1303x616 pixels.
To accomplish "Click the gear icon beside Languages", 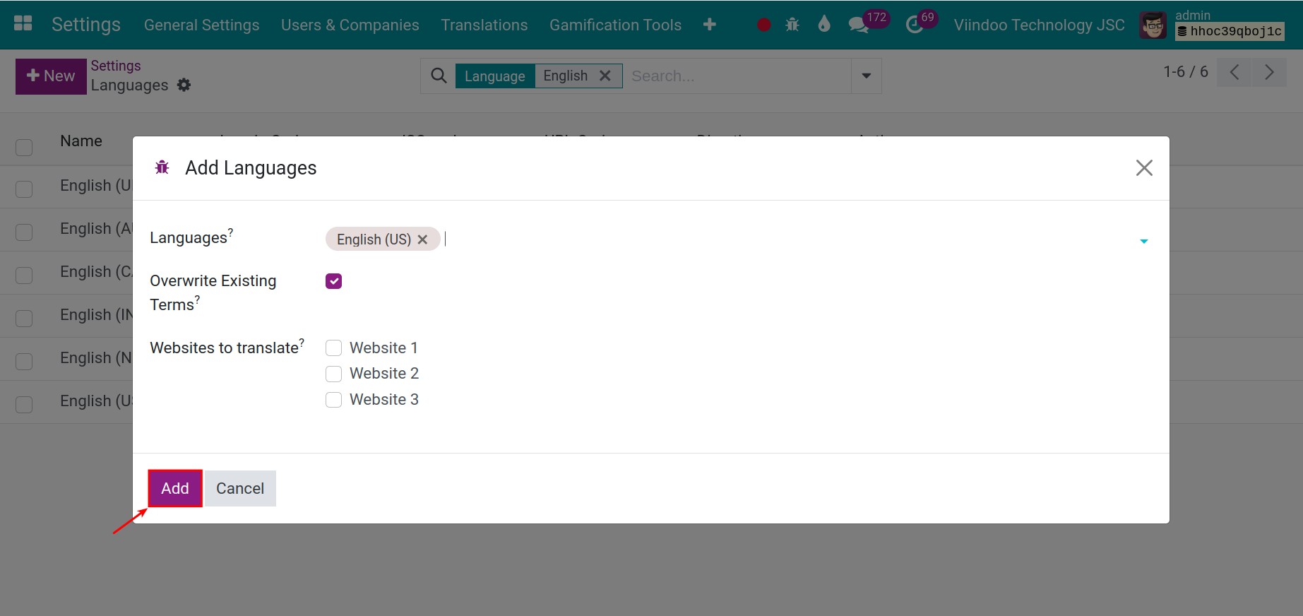I will click(x=184, y=85).
